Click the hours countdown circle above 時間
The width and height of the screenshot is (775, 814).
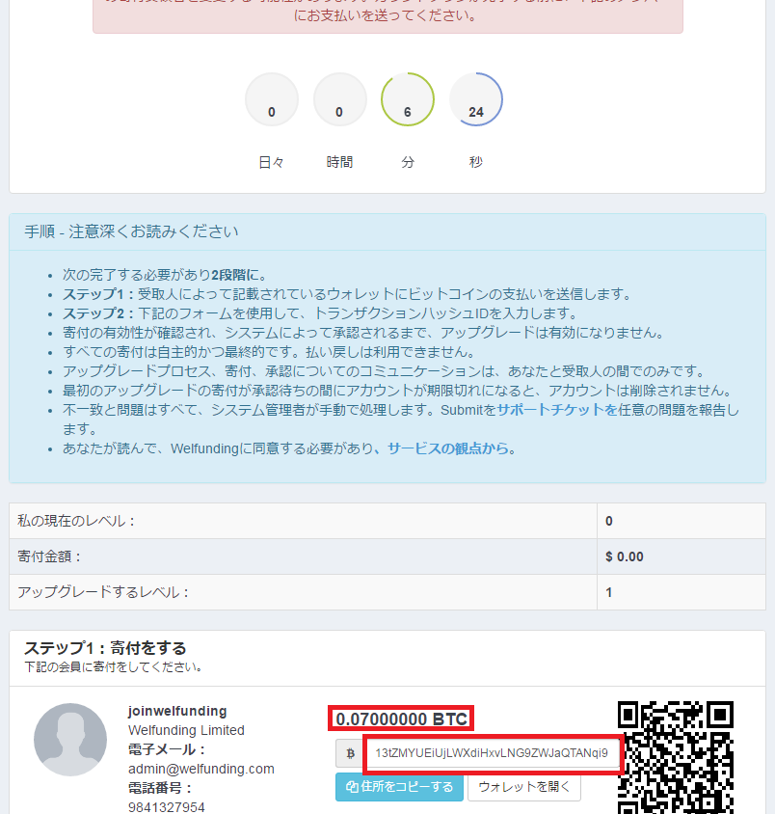click(339, 99)
